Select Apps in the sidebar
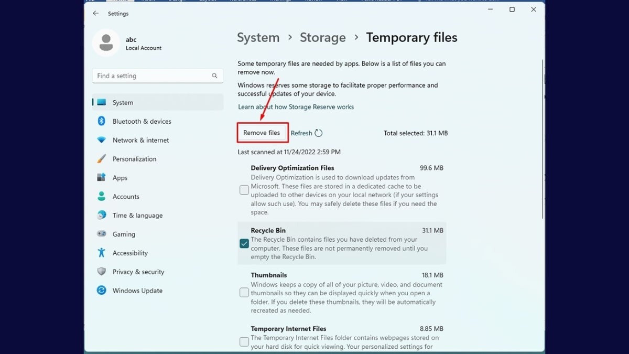Image resolution: width=629 pixels, height=354 pixels. click(x=158, y=178)
